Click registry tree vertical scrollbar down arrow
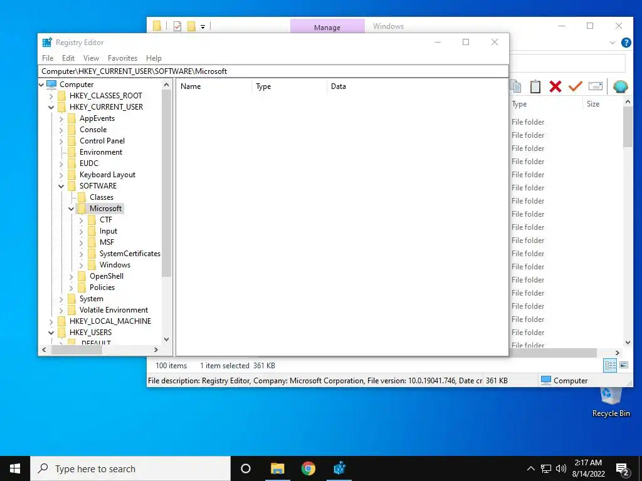The width and height of the screenshot is (642, 481). pyautogui.click(x=166, y=339)
